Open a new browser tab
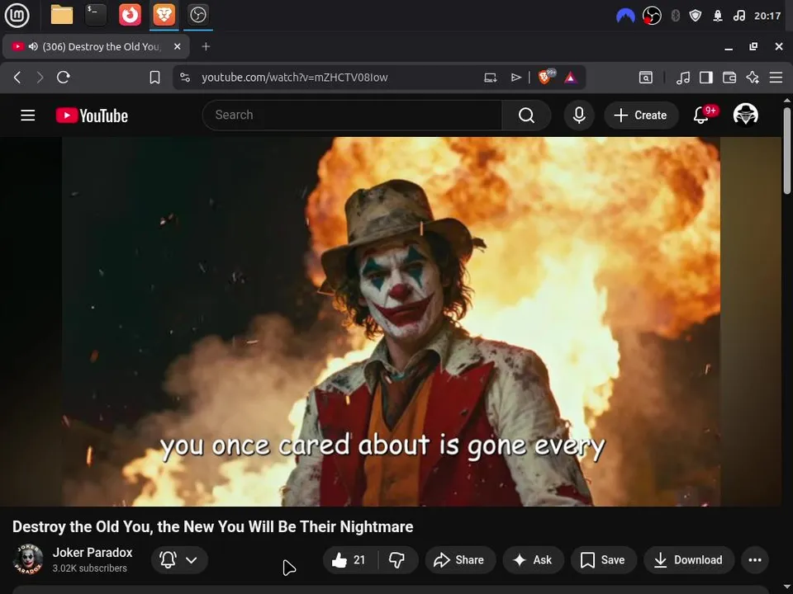Image resolution: width=793 pixels, height=594 pixels. point(206,46)
